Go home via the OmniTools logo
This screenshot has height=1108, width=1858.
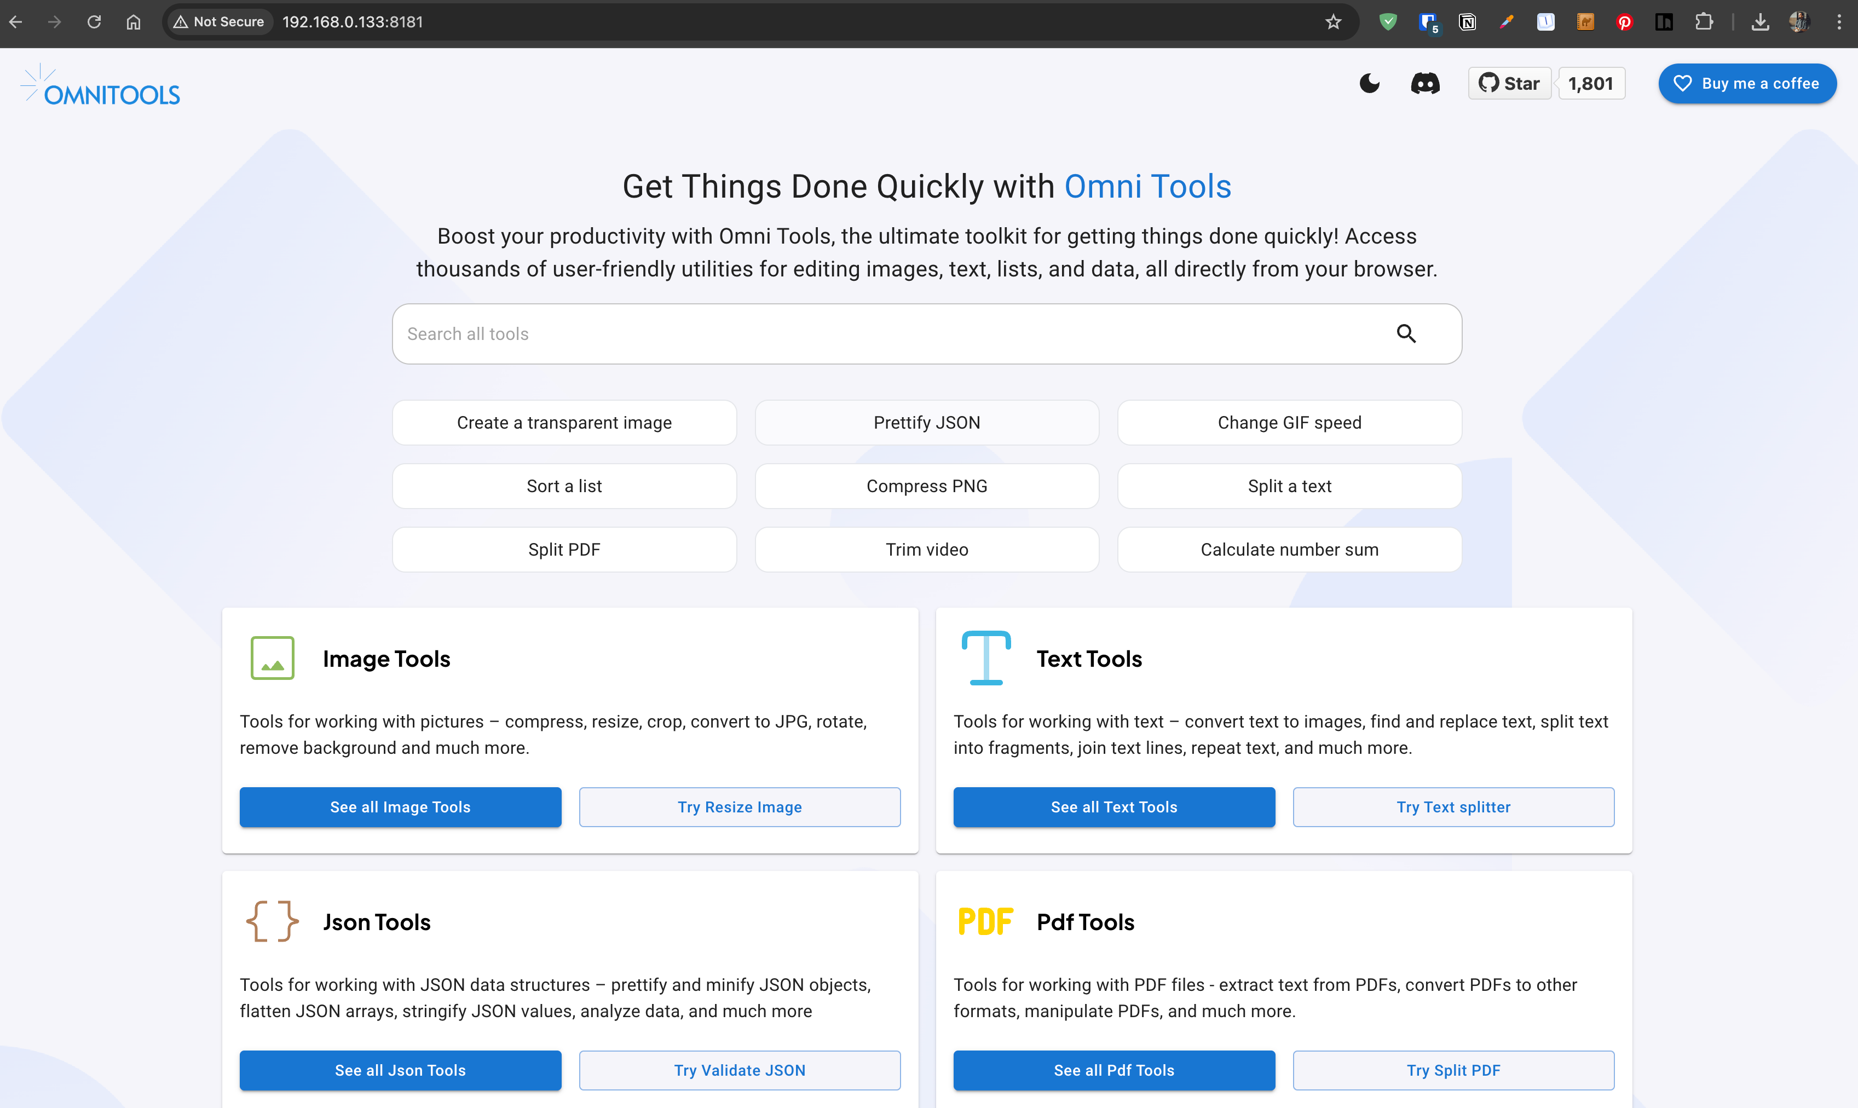click(x=101, y=85)
